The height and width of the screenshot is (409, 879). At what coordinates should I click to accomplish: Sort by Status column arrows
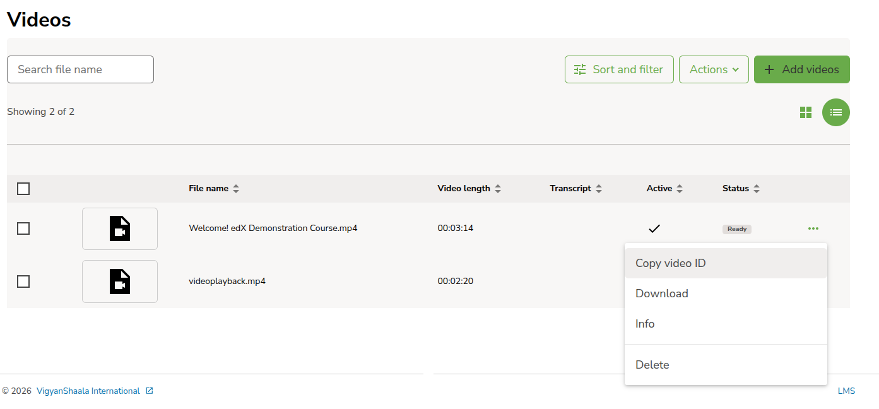[x=757, y=189]
